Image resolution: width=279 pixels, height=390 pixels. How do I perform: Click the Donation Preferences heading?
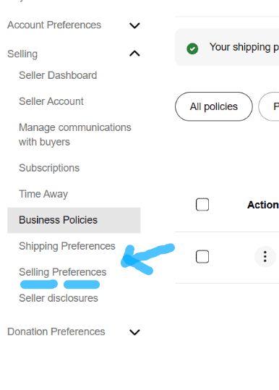point(56,332)
